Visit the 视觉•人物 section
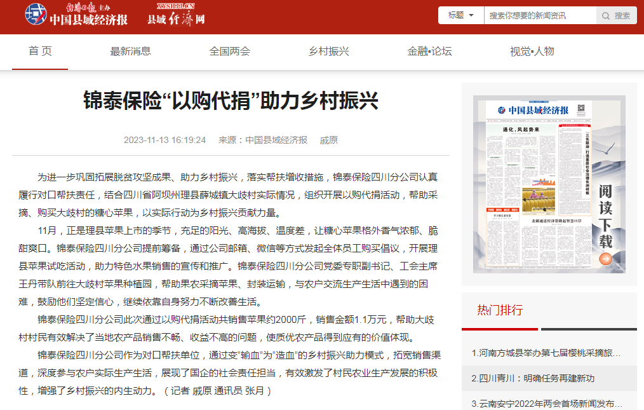Screen dimensions: 644x410 (x=532, y=51)
